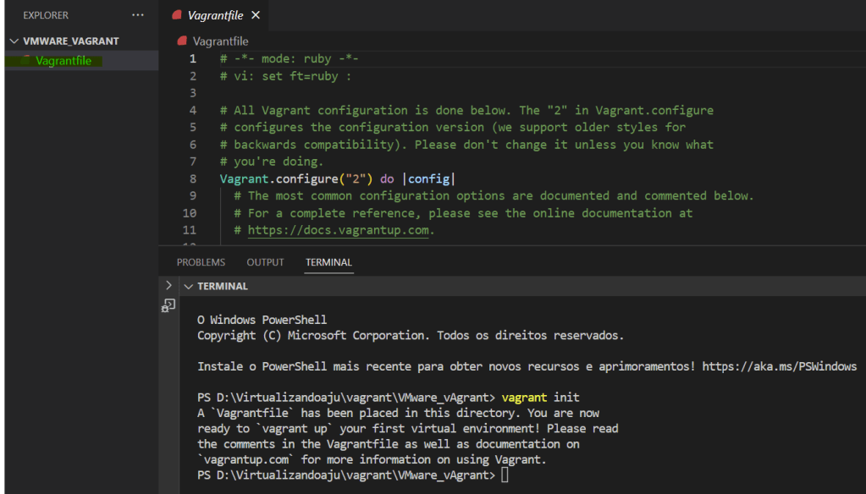Open the aka.ms/PSWindows link in terminal

click(778, 367)
